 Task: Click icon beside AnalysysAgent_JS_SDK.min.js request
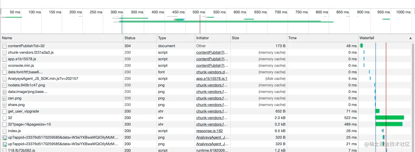pos(5,78)
